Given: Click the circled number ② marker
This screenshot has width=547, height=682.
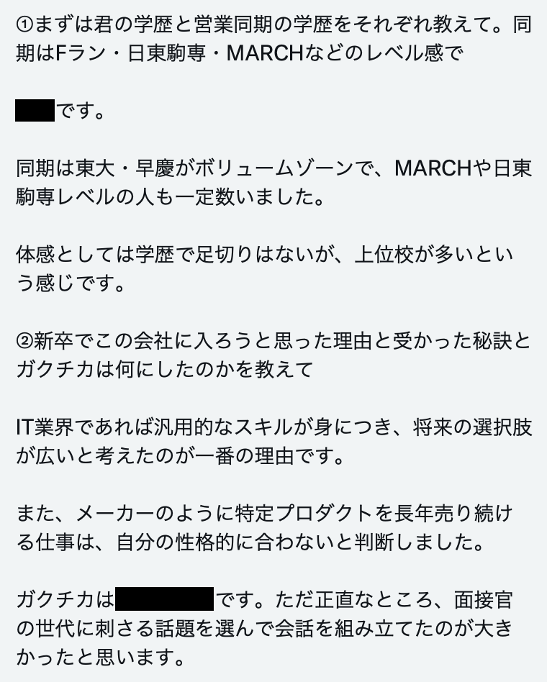Looking at the screenshot, I should tap(24, 340).
